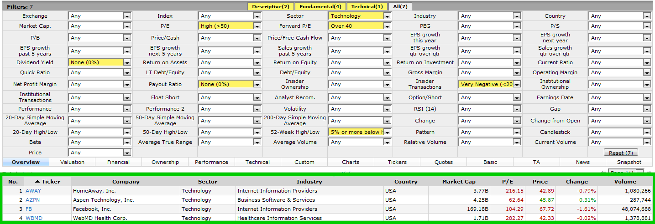Open the AWAY ticker link
The image size is (655, 224).
click(33, 191)
